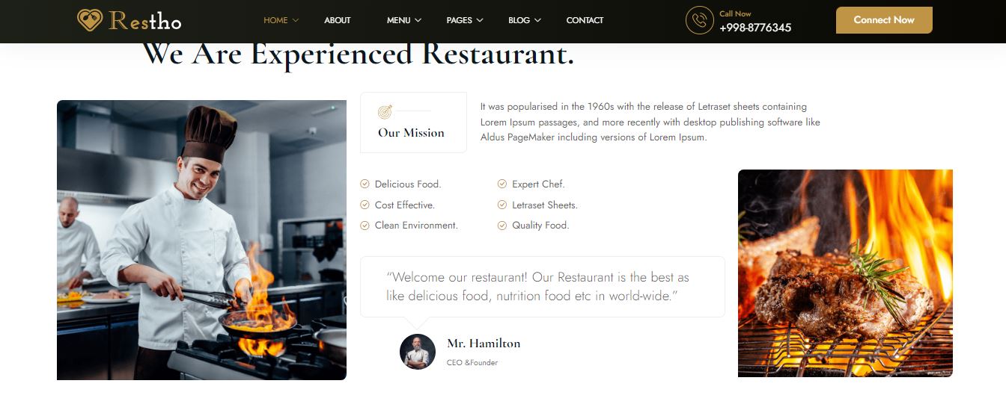The image size is (1006, 416).
Task: Click the check icon beside Expert Chef
Action: (x=502, y=184)
